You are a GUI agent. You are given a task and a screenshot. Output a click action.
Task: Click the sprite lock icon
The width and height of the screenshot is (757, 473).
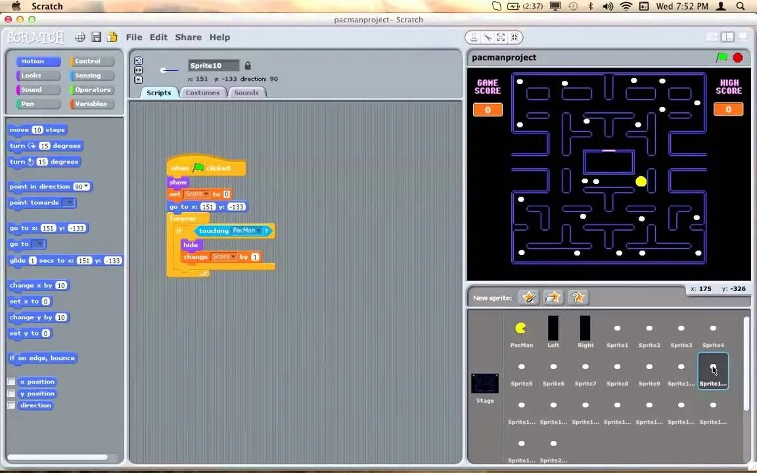click(x=248, y=66)
